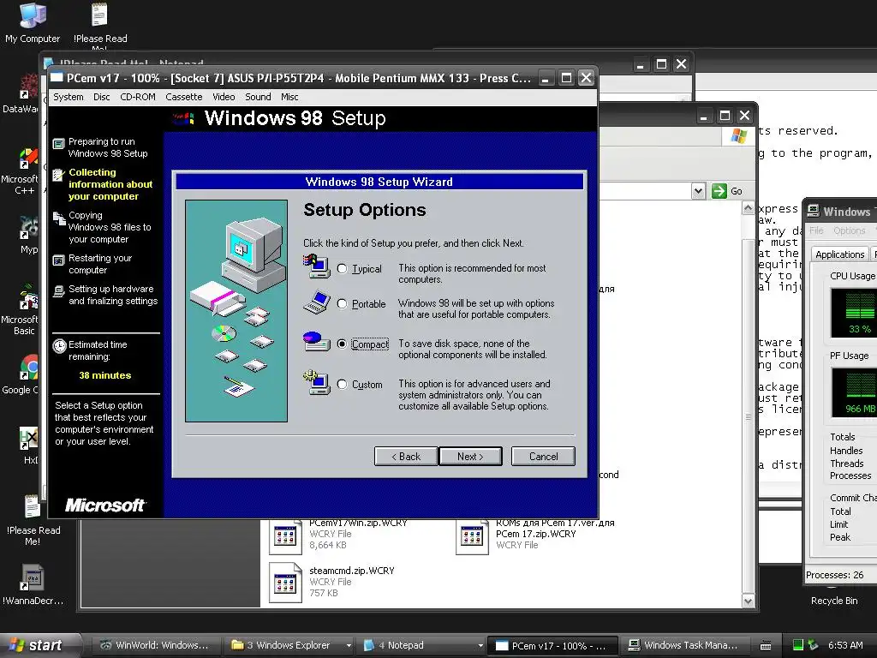Click the Custom option computer icon
877x658 pixels.
pos(317,383)
